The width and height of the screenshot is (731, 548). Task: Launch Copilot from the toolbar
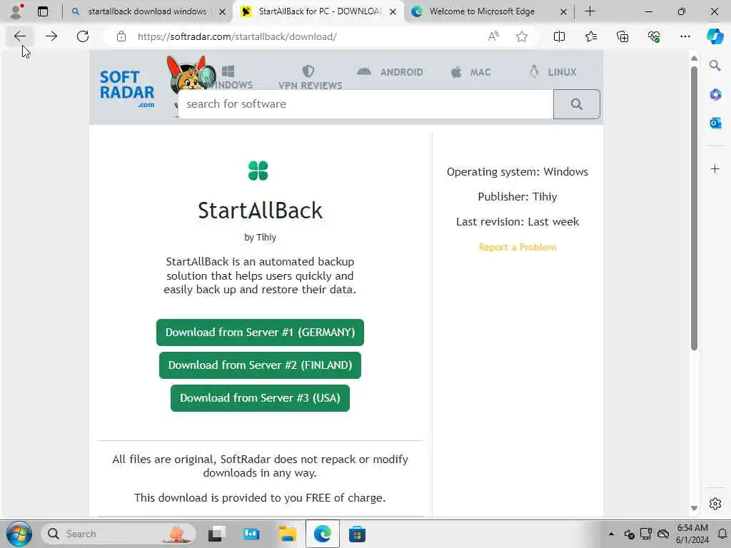pyautogui.click(x=715, y=36)
